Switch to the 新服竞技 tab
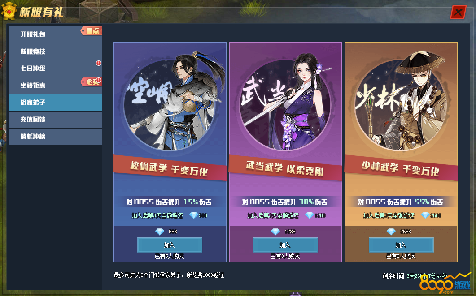 55,51
